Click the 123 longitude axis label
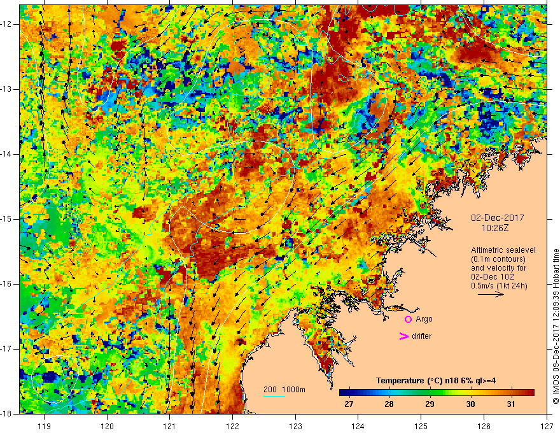 (295, 427)
